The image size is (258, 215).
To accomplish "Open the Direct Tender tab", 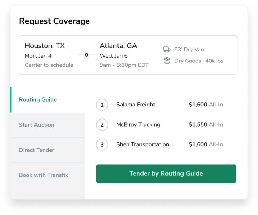I will click(x=37, y=150).
